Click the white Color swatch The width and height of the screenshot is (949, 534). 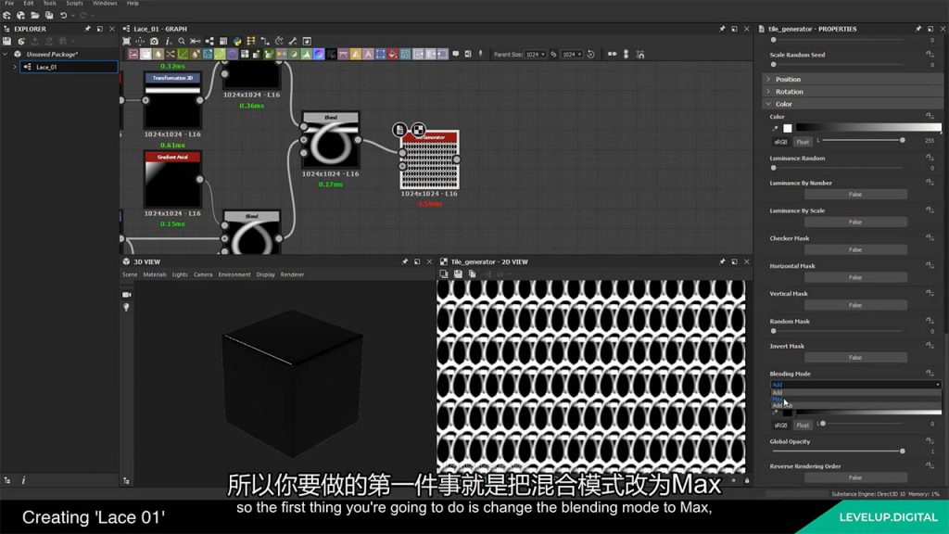pyautogui.click(x=788, y=128)
